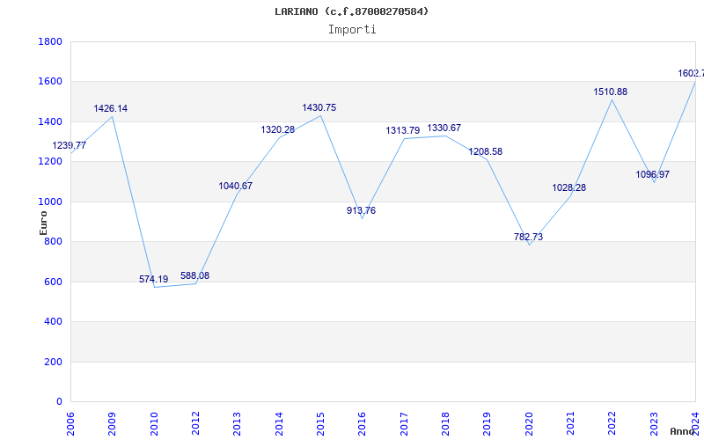
Task: Select data label 913.76
Action: pyautogui.click(x=362, y=210)
